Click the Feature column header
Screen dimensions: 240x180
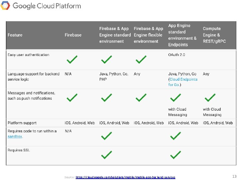pyautogui.click(x=15, y=35)
